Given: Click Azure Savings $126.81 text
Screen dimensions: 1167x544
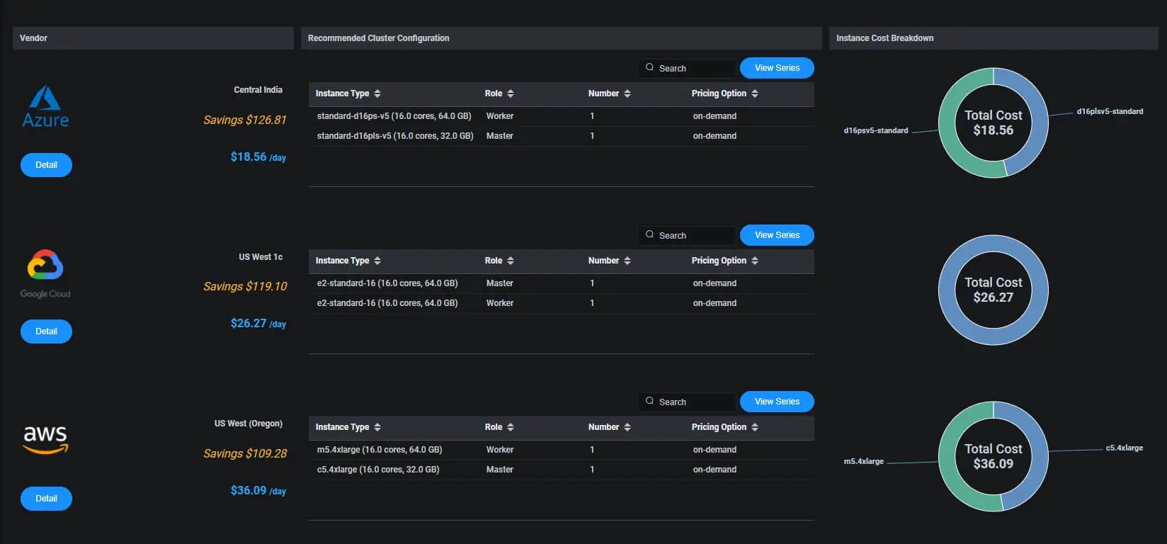Looking at the screenshot, I should pos(245,120).
